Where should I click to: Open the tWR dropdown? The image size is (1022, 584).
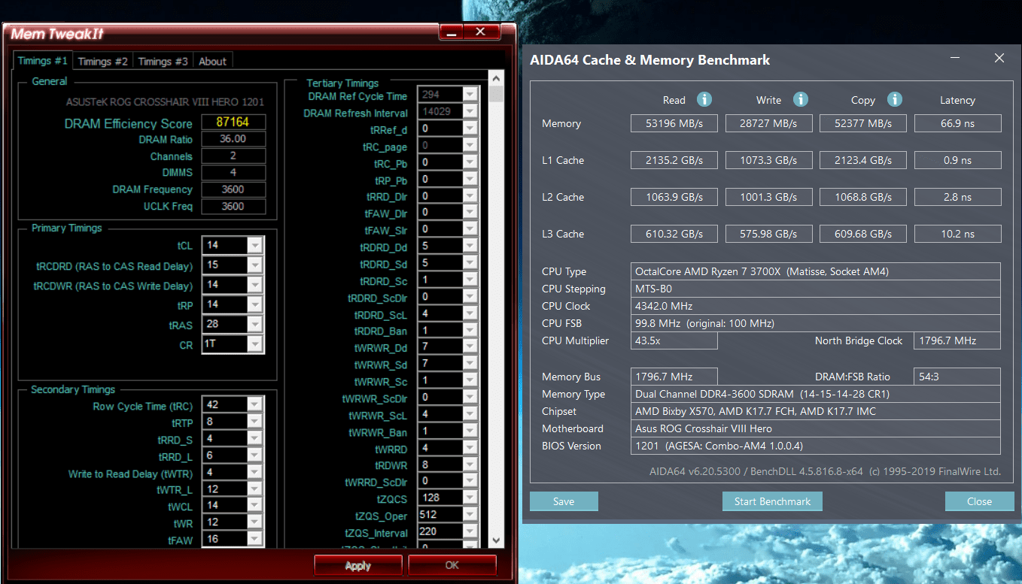click(256, 522)
